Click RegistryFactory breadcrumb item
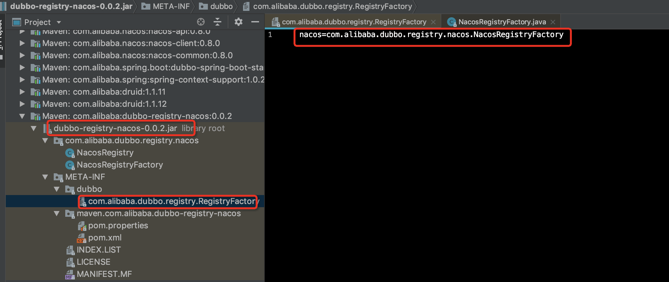Viewport: 669px width, 282px height. (x=327, y=6)
